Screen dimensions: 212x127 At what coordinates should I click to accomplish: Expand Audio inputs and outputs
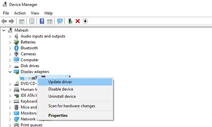tap(10, 36)
